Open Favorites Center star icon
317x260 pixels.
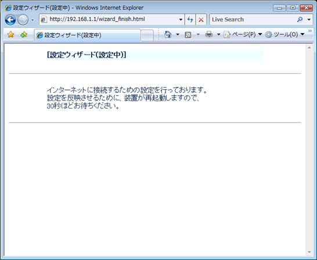(10, 35)
